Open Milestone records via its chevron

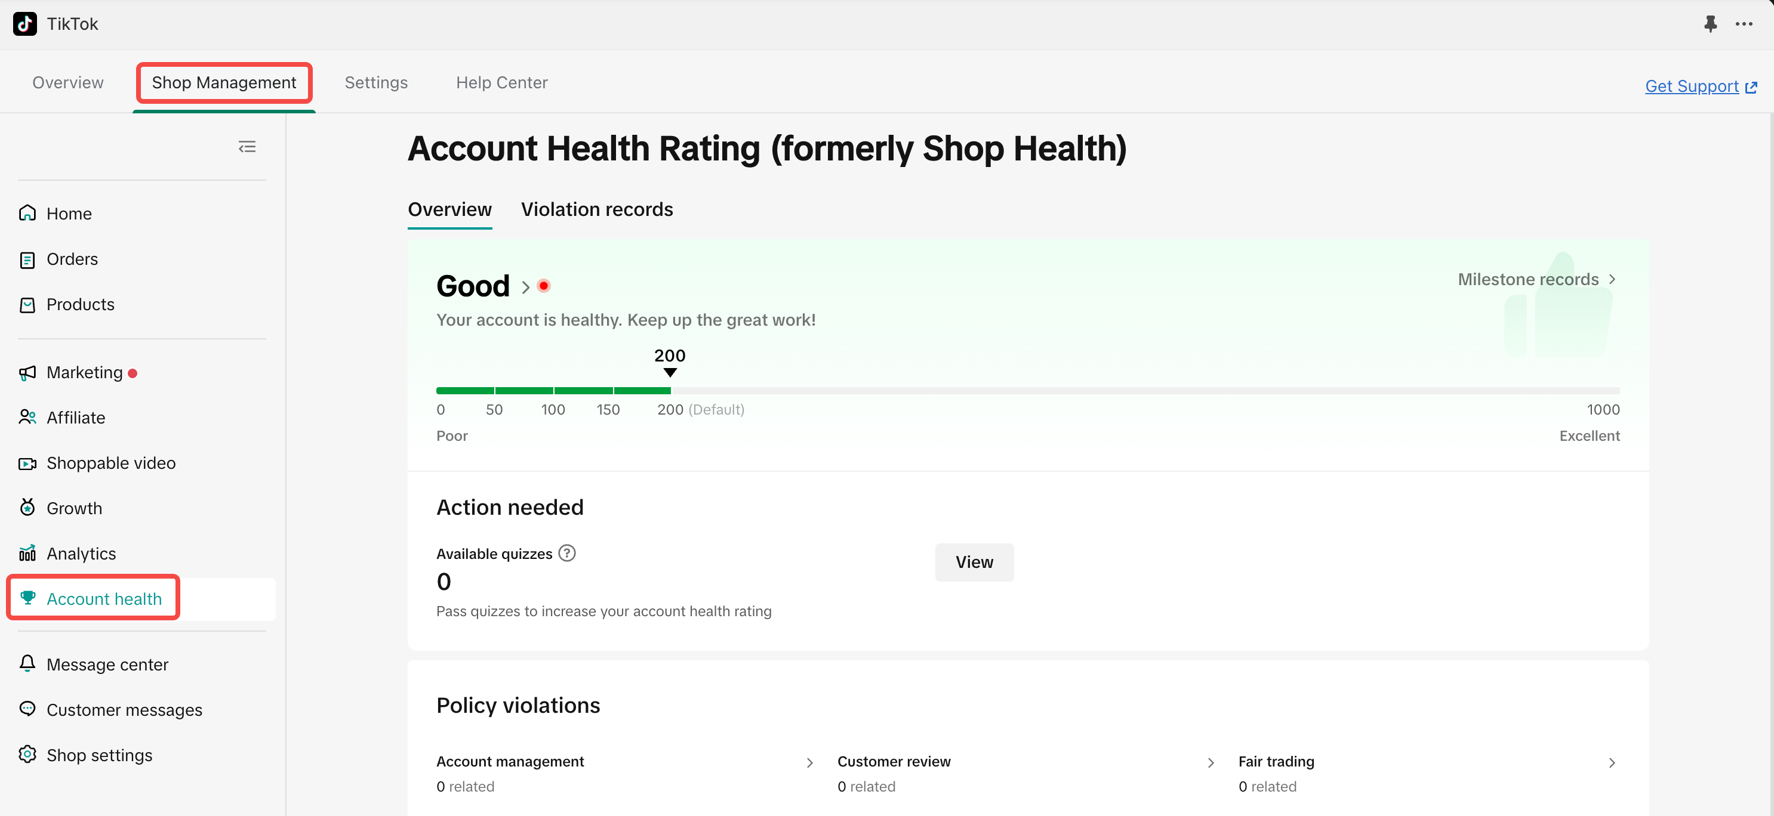pos(1612,279)
